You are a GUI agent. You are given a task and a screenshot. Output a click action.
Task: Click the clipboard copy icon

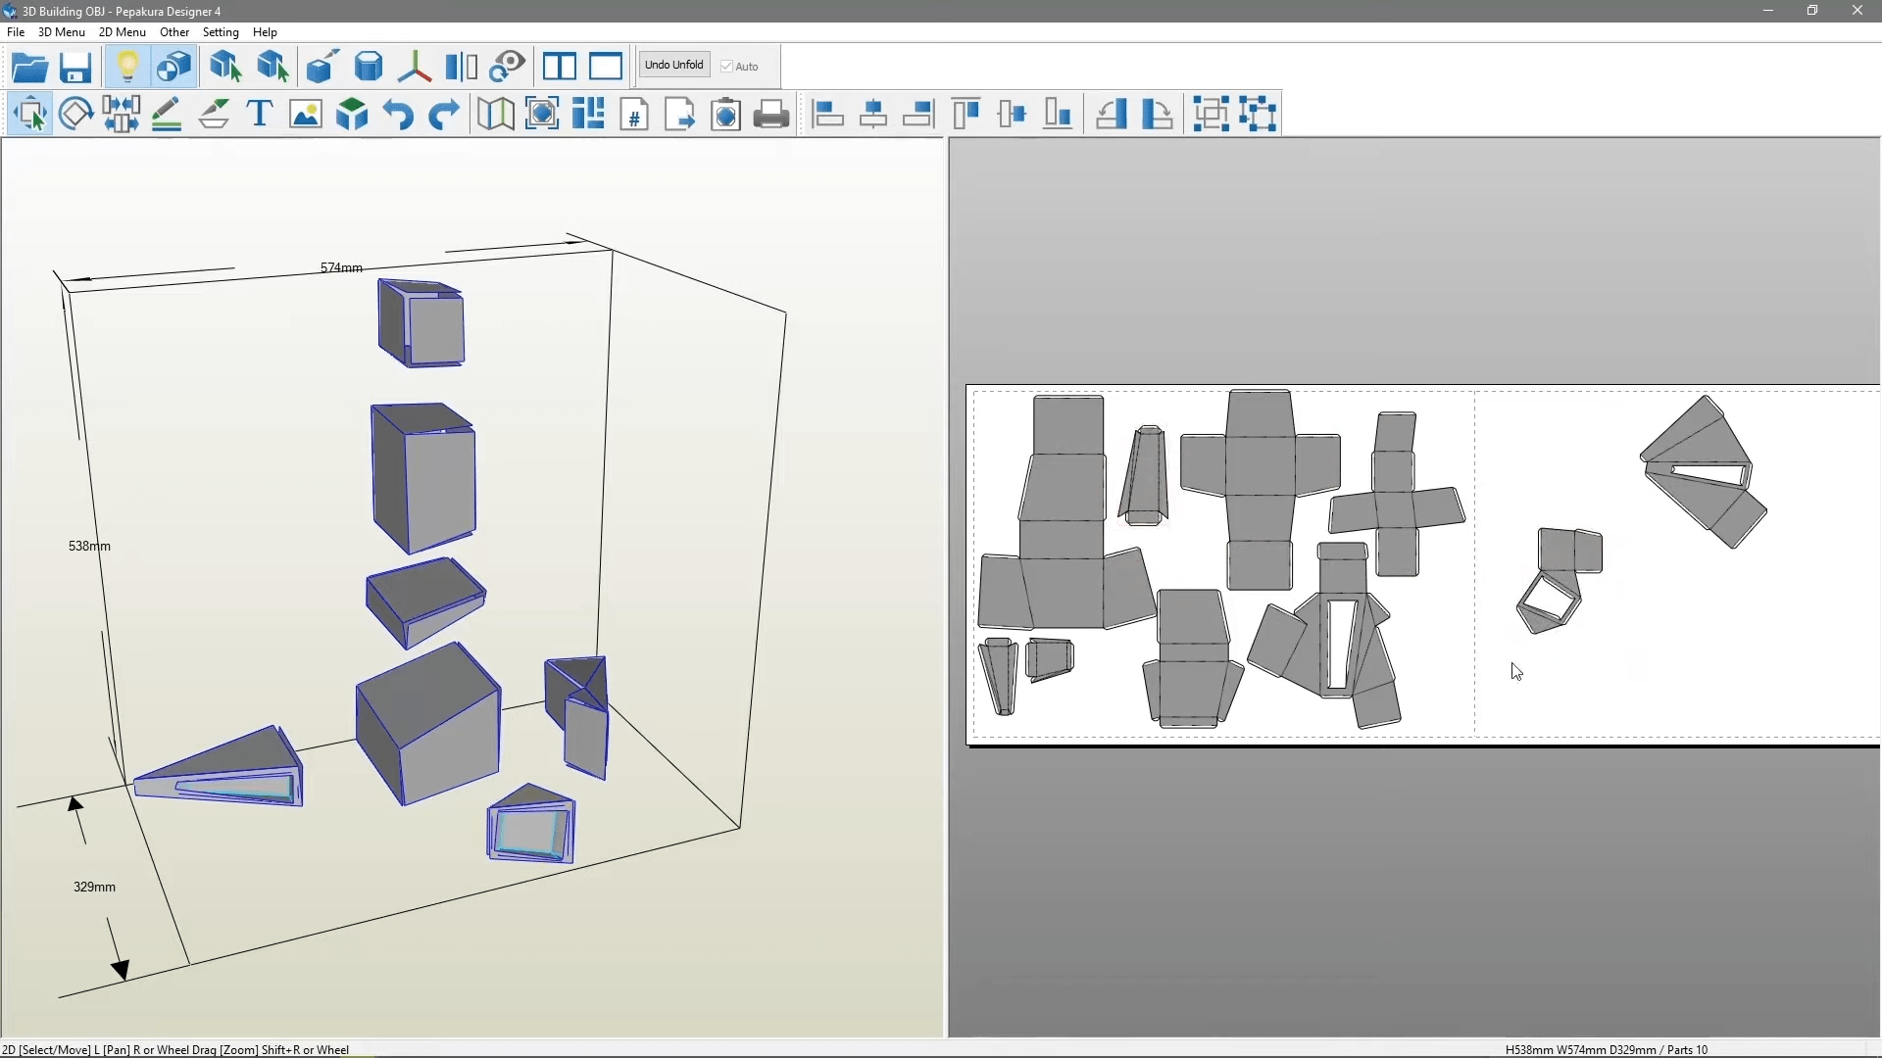(726, 114)
